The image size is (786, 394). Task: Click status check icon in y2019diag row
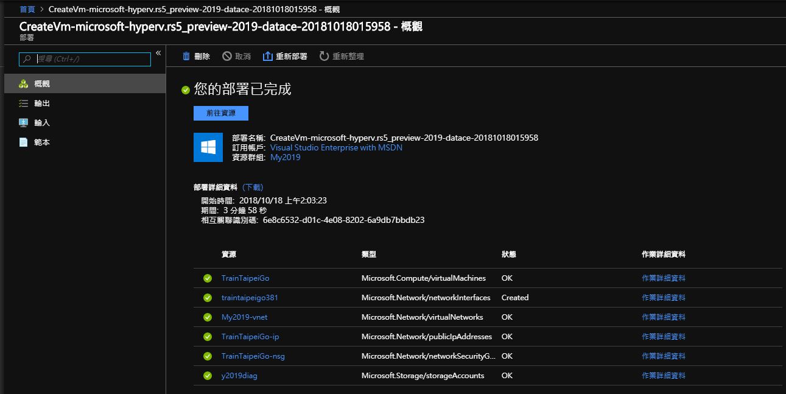pos(208,376)
